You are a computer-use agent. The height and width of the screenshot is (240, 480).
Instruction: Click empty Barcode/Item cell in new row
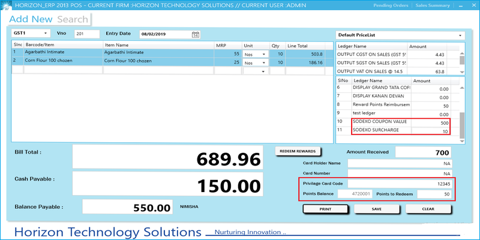(x=64, y=71)
